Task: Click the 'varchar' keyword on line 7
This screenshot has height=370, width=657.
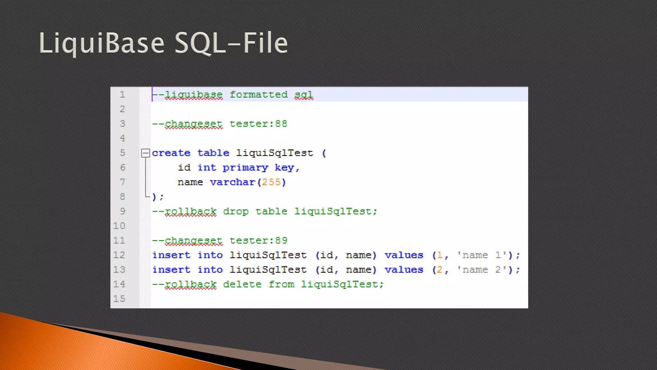Action: pos(232,182)
